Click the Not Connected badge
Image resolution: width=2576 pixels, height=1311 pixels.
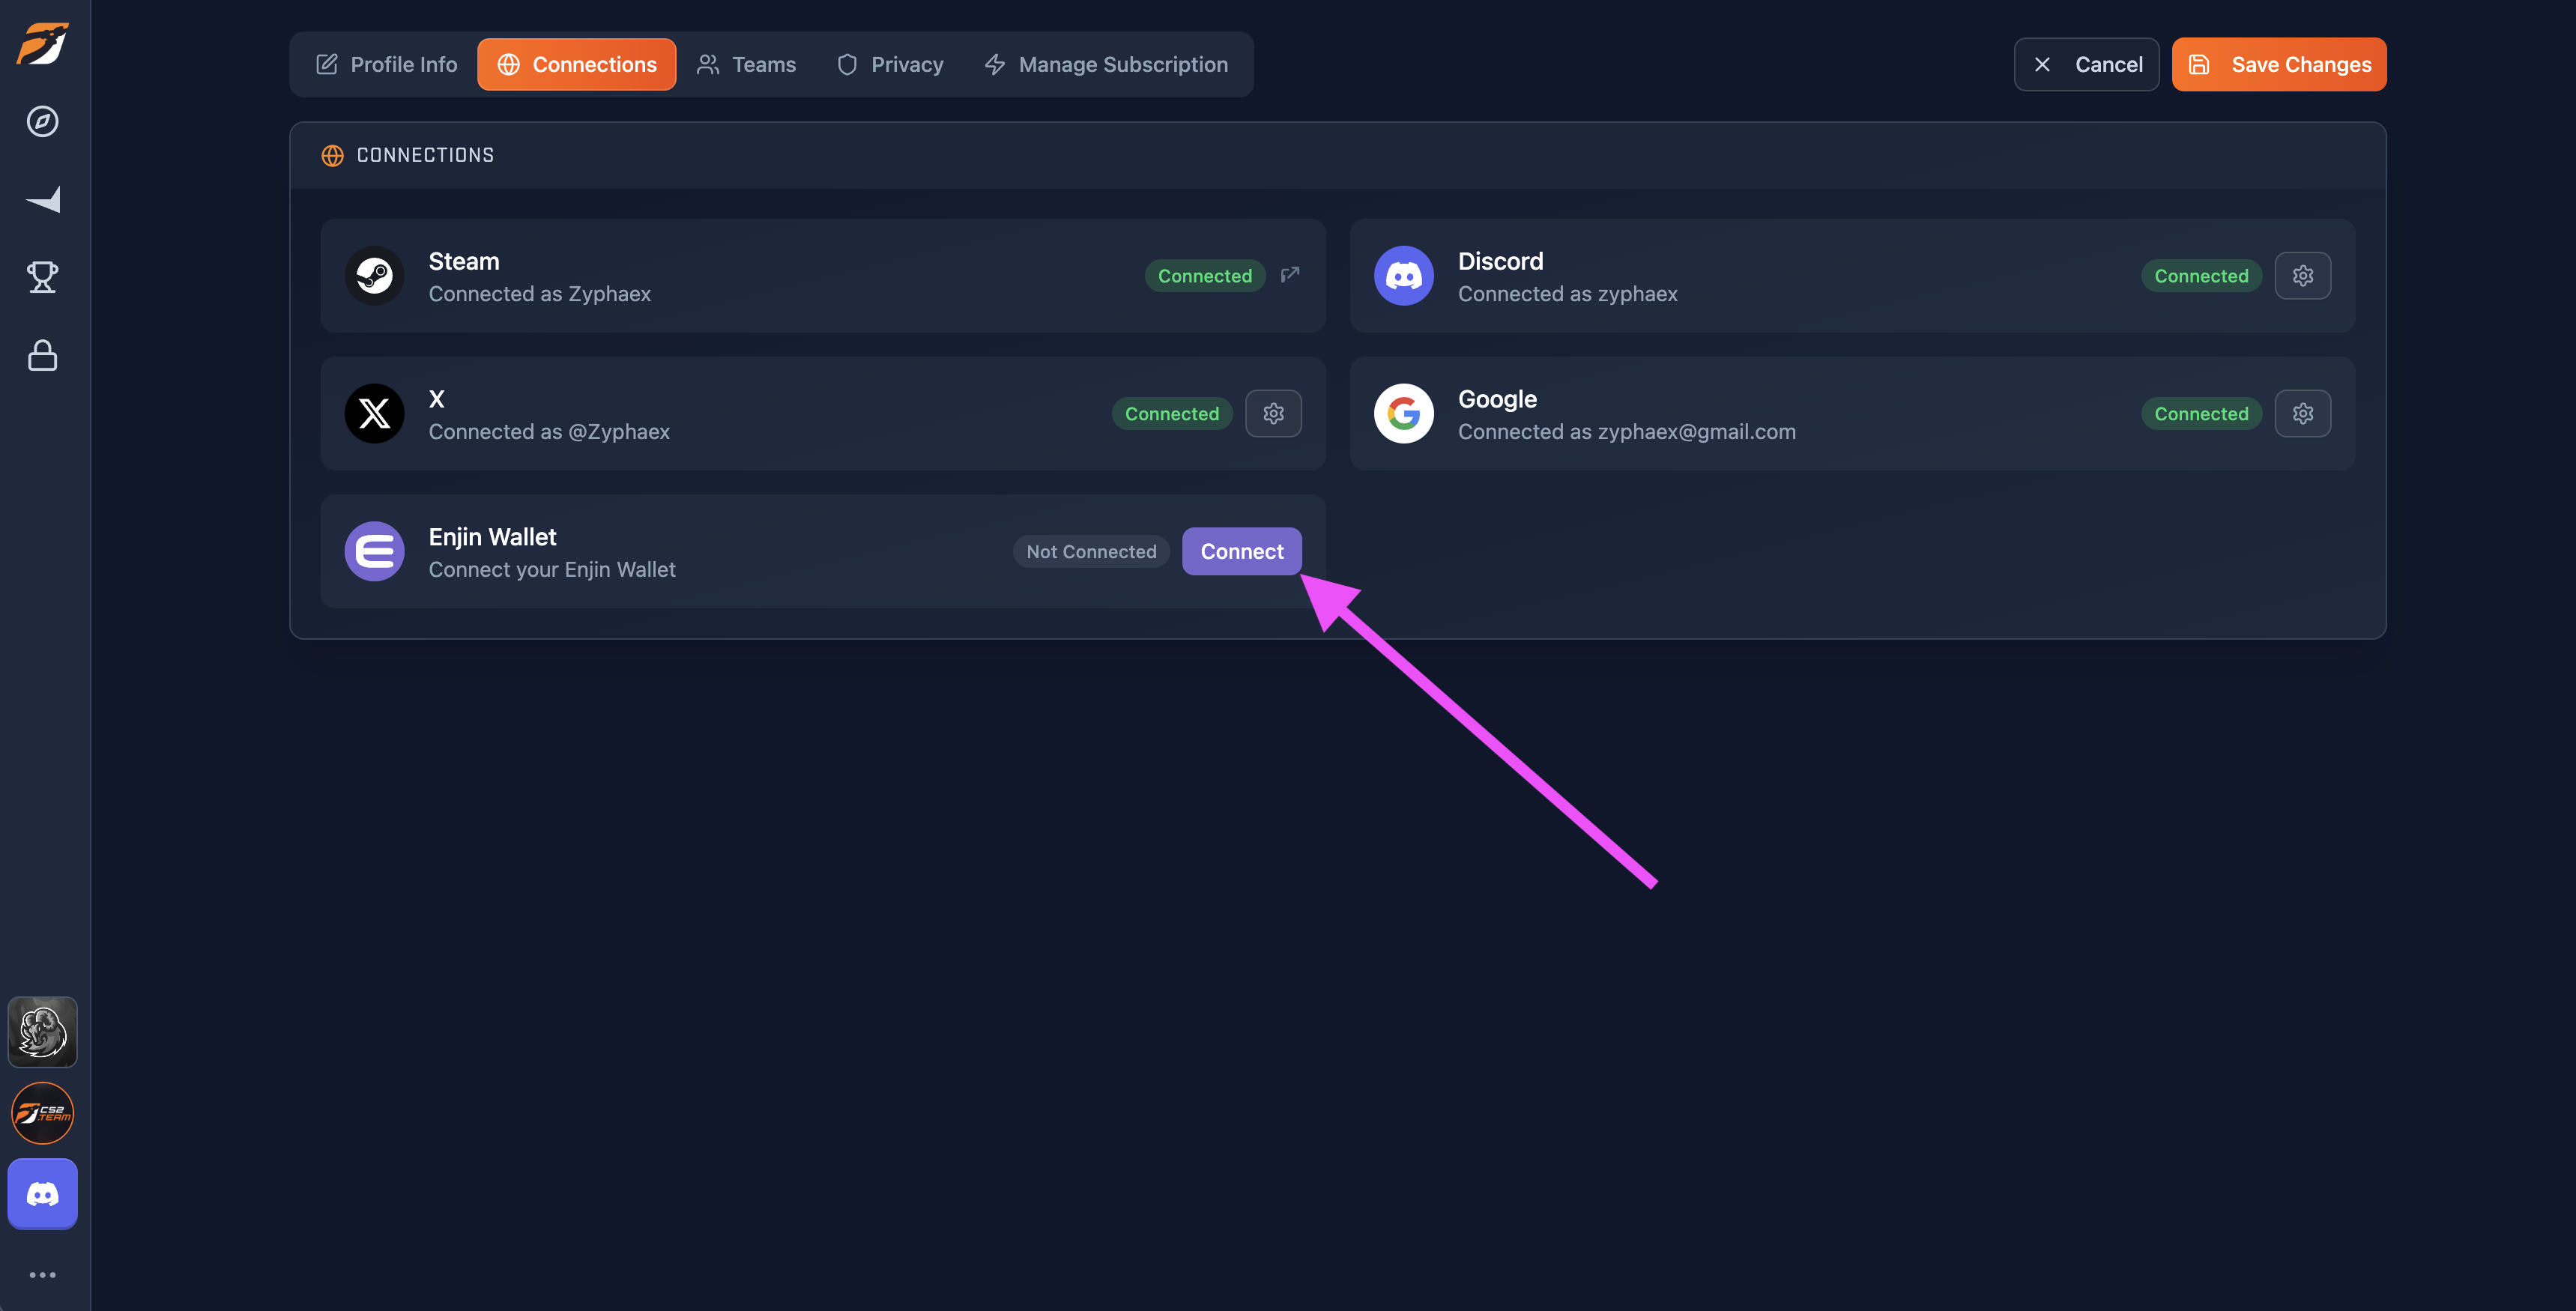(1091, 552)
